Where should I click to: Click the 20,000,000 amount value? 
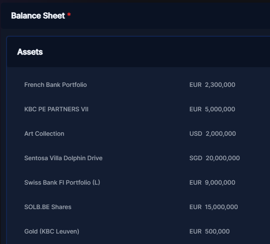[x=223, y=158]
